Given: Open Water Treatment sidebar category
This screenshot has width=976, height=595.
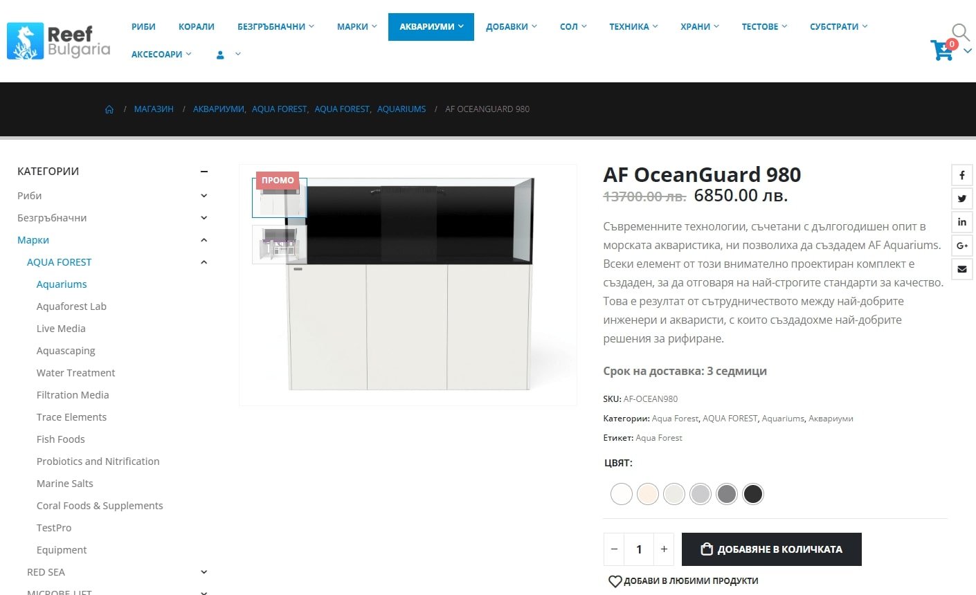Looking at the screenshot, I should point(76,373).
